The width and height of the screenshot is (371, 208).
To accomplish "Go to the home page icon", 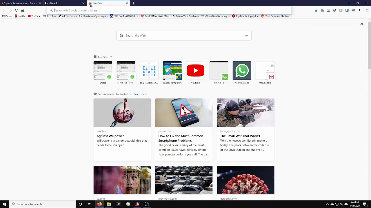I will [x=23, y=10].
